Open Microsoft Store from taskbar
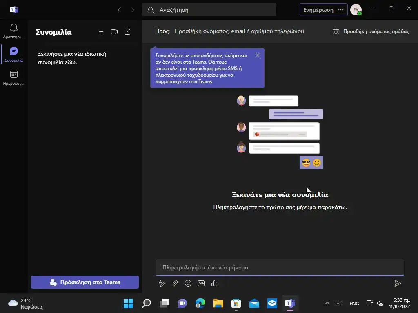The image size is (418, 313). click(236, 303)
